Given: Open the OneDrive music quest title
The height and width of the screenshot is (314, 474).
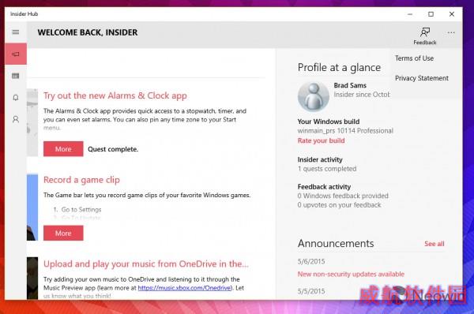Looking at the screenshot, I should pos(146,264).
